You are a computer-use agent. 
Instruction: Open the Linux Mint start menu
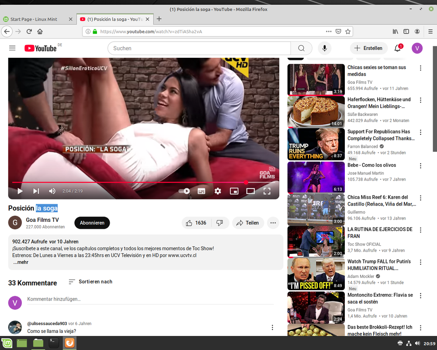point(7,343)
